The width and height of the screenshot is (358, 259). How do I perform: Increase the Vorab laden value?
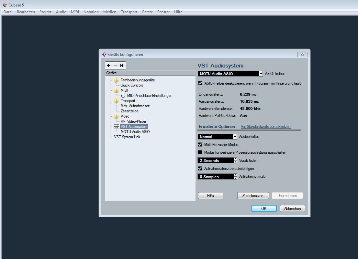point(235,159)
